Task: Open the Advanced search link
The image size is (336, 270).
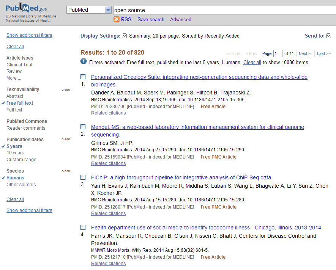Action: point(180,19)
